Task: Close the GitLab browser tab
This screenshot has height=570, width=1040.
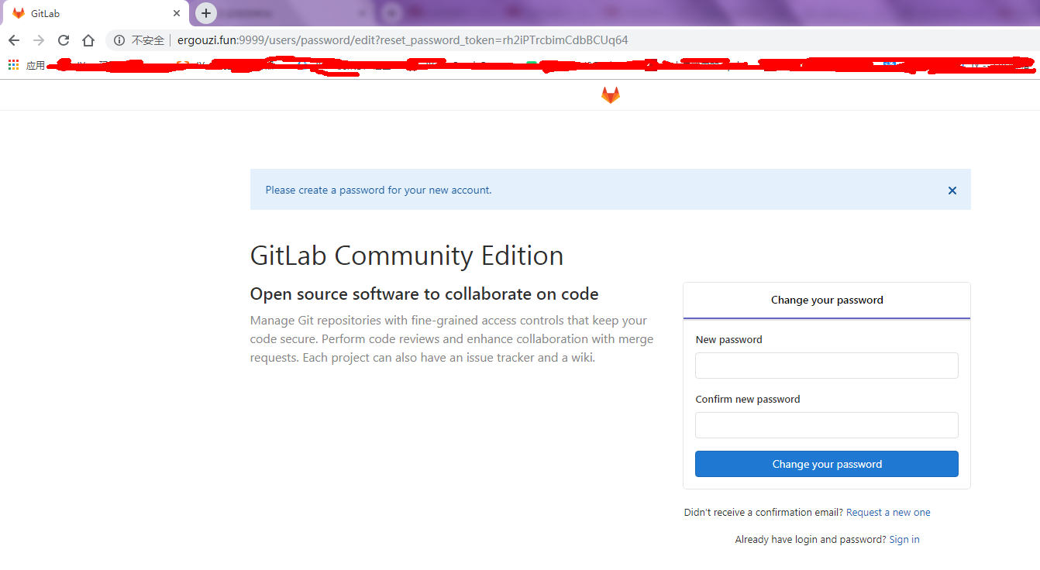Action: (x=177, y=13)
